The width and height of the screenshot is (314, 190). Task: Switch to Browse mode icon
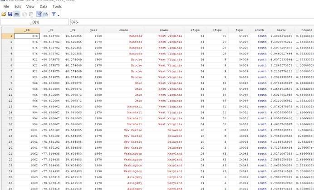tap(45, 14)
